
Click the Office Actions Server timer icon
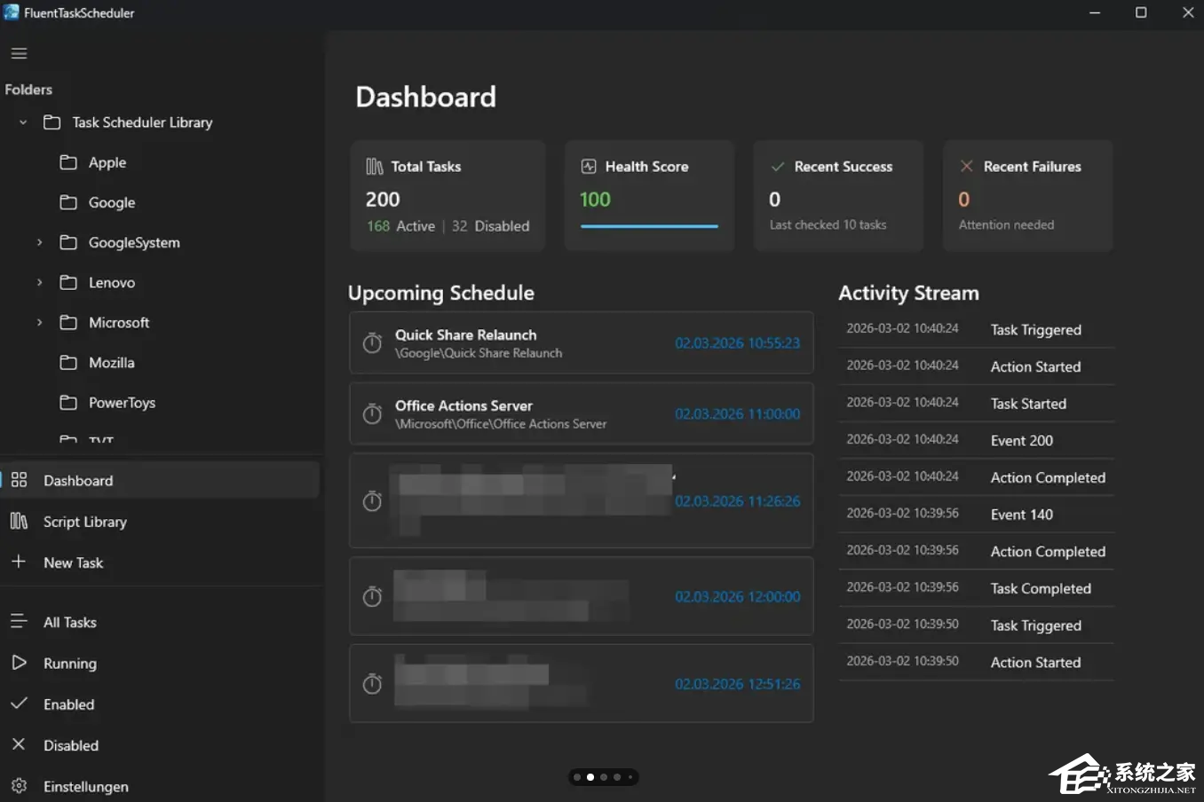(x=373, y=413)
